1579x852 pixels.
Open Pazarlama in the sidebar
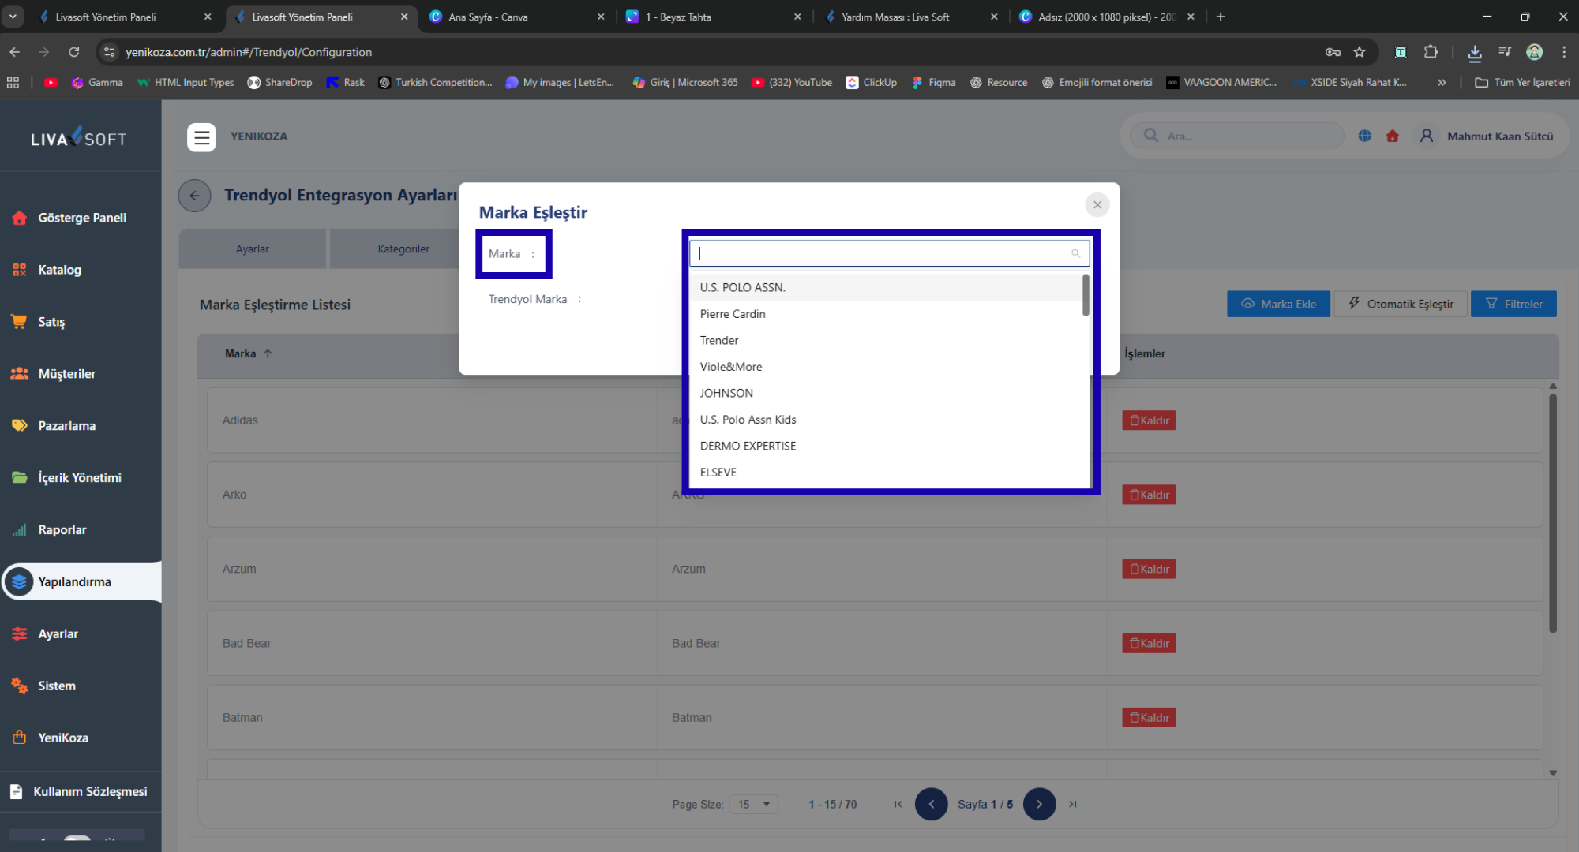(x=66, y=426)
